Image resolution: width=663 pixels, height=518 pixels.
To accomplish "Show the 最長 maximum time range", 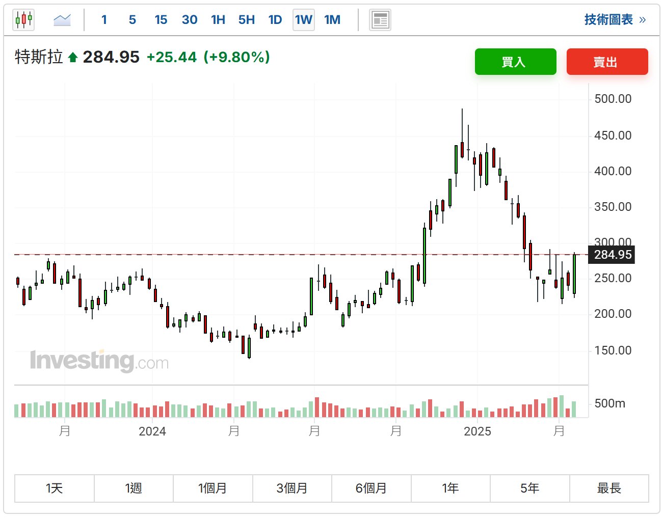I will click(609, 488).
